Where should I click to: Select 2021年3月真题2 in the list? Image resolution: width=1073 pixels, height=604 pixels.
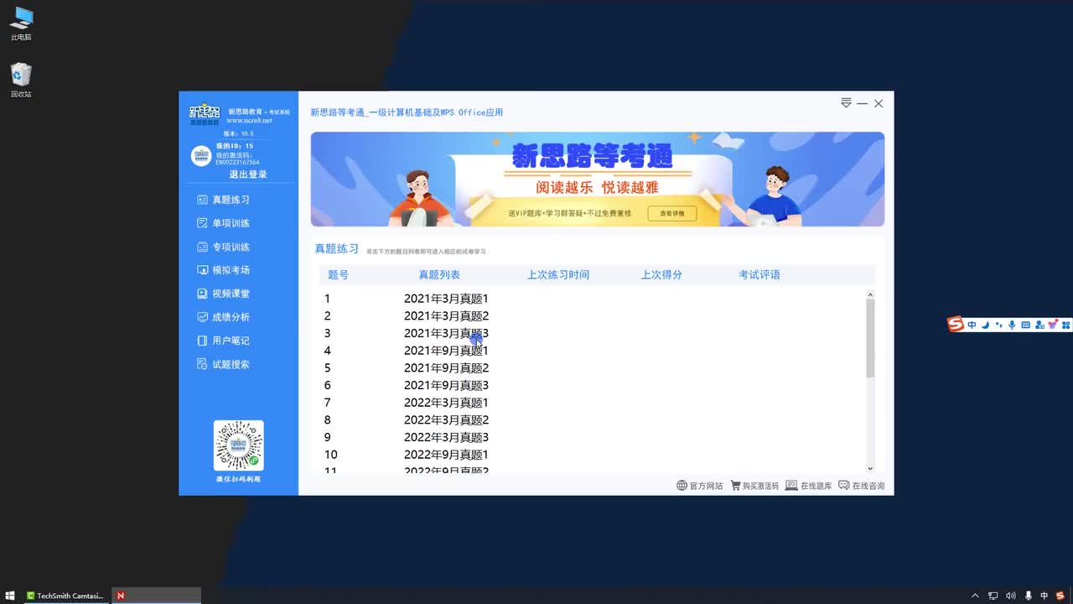[446, 316]
